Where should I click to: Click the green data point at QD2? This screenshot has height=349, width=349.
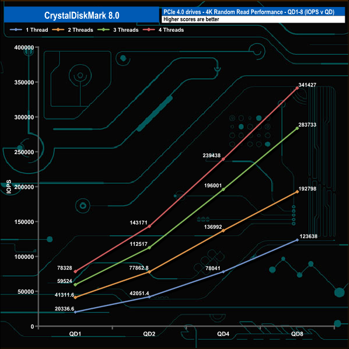click(149, 248)
